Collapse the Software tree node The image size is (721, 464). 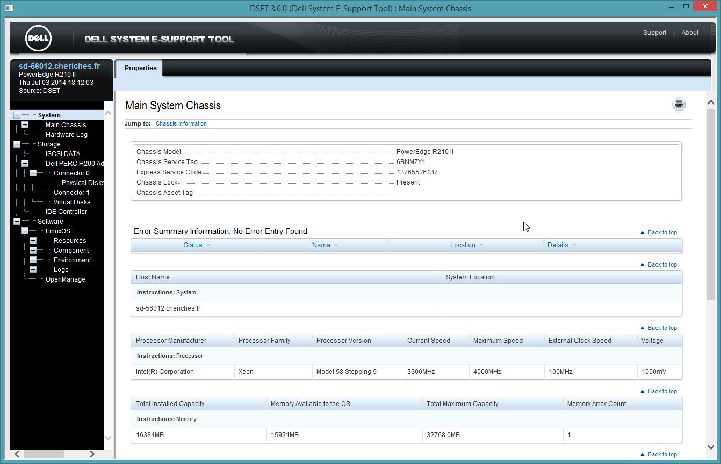[17, 222]
